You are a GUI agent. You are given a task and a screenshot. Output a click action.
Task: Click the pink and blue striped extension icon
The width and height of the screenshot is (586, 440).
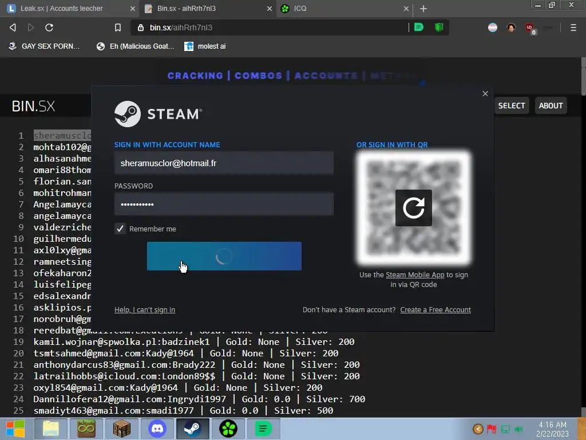pyautogui.click(x=493, y=27)
